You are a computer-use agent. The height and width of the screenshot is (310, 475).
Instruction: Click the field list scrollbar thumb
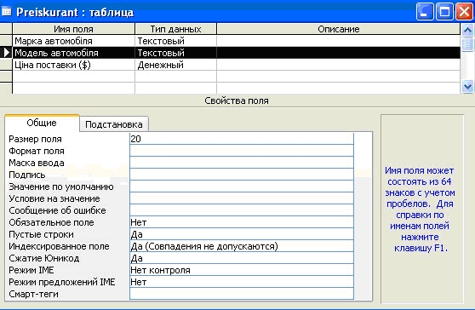[x=467, y=44]
